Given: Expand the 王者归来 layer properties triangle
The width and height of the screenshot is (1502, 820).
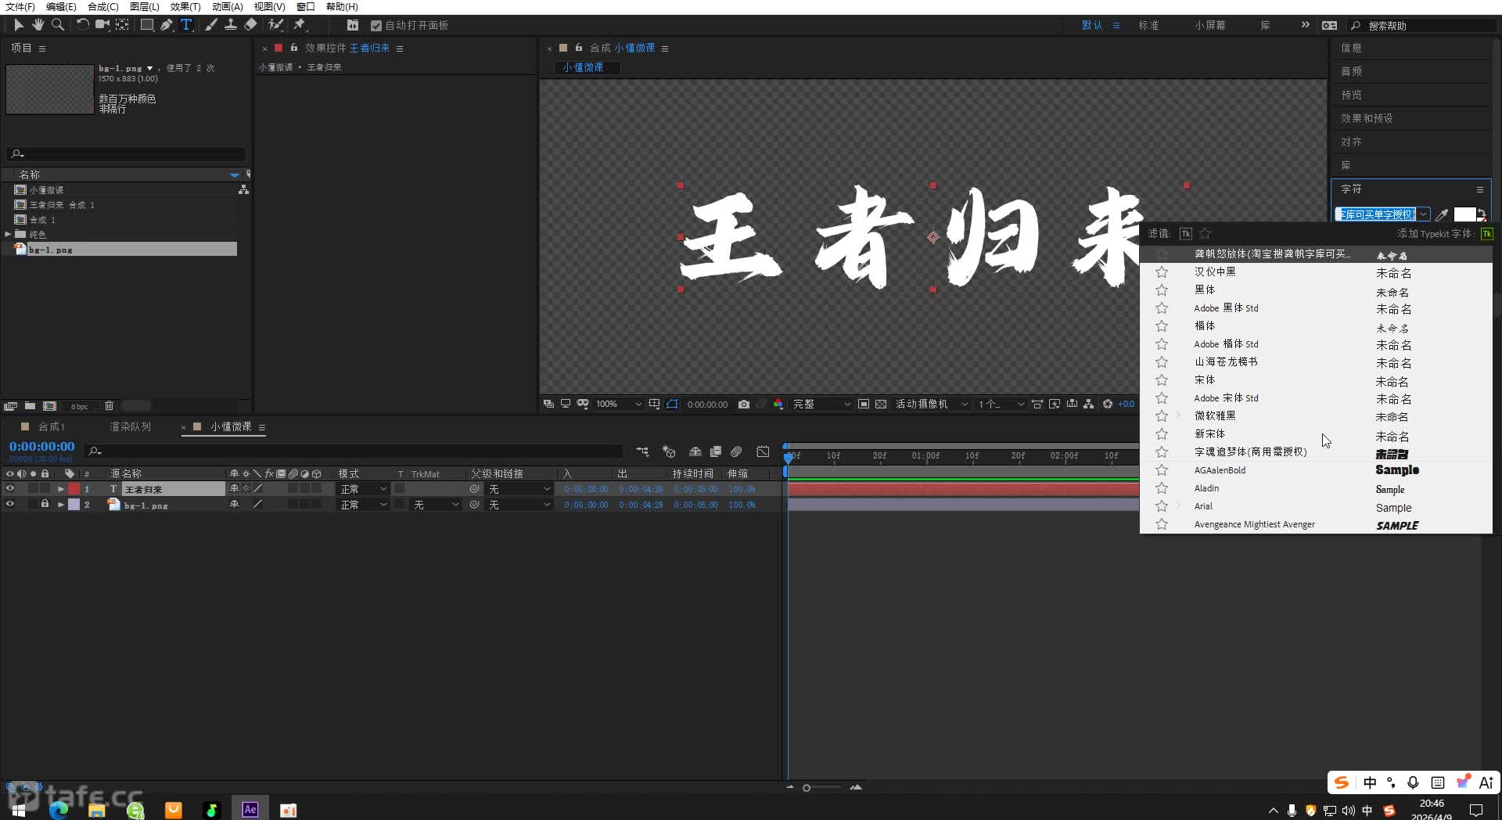Looking at the screenshot, I should 61,489.
